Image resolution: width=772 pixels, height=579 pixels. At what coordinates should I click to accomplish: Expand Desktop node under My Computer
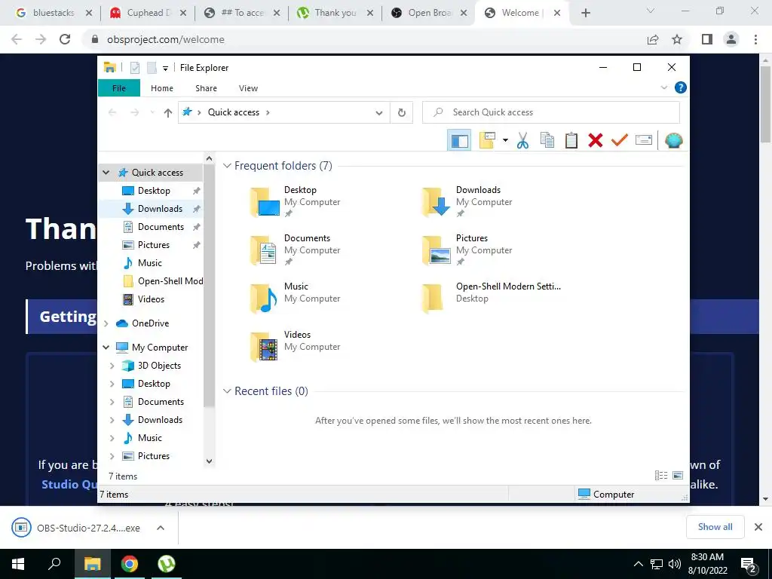[x=112, y=384]
